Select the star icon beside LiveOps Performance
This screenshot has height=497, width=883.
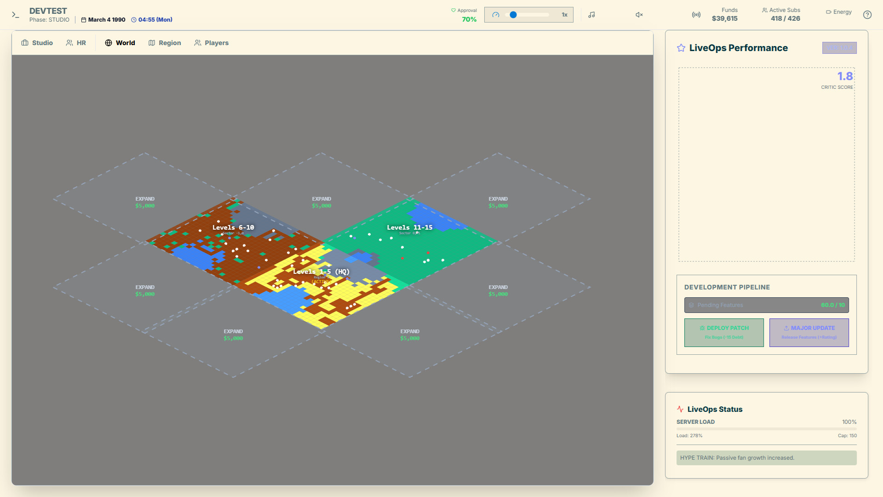tap(681, 47)
